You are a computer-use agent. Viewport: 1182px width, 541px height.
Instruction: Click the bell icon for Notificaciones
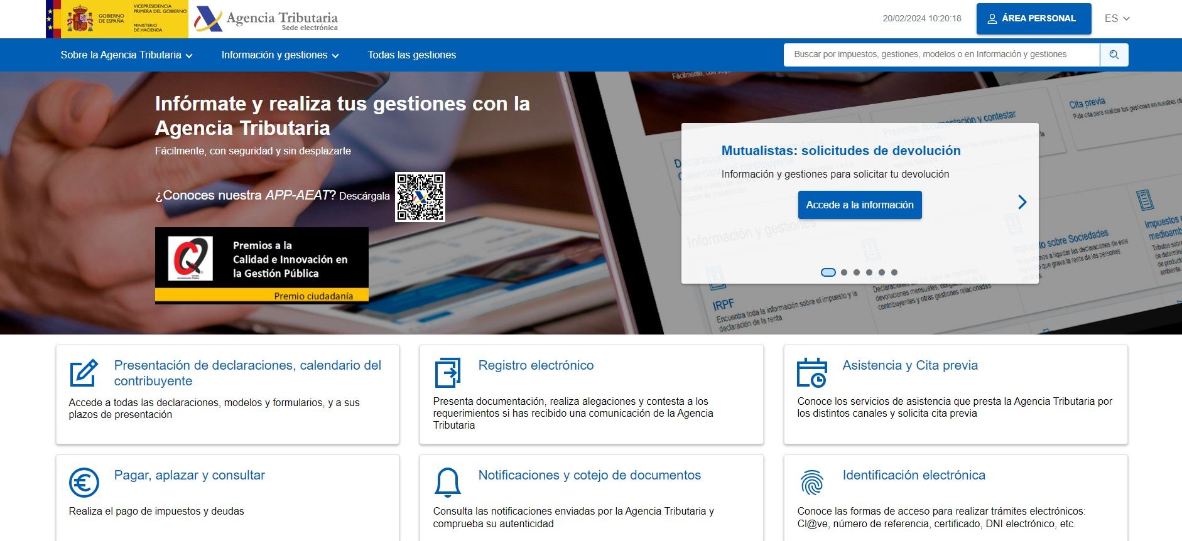(448, 483)
